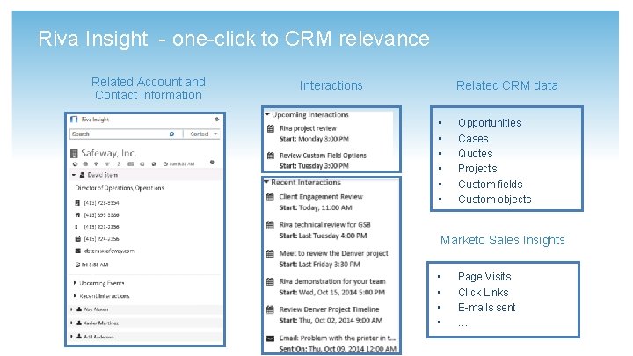Collapse the Recent Interactions list in the middle box
The height and width of the screenshot is (356, 633).
pos(266,183)
